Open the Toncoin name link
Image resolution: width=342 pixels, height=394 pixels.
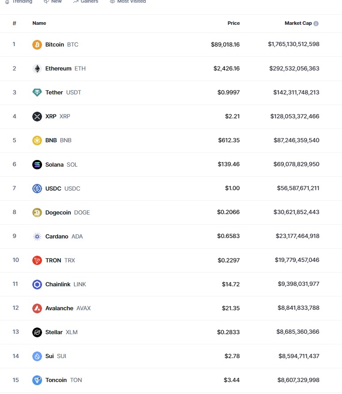point(56,380)
